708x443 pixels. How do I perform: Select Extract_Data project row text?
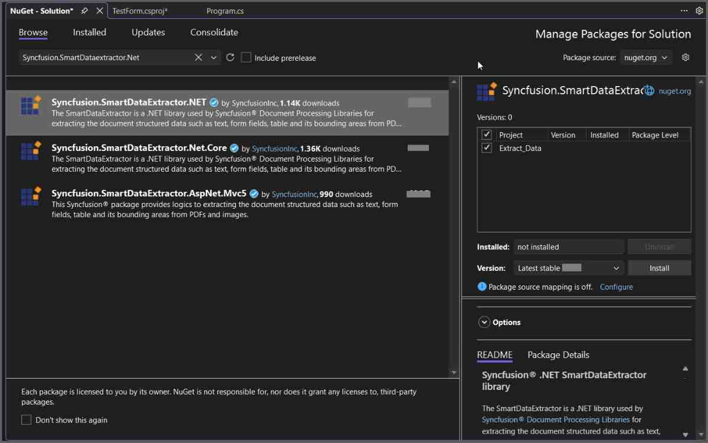(x=520, y=148)
